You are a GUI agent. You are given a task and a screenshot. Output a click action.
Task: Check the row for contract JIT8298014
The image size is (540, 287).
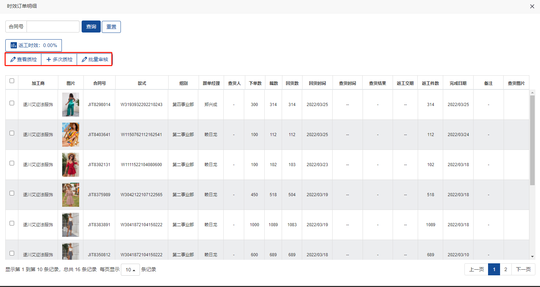12,103
